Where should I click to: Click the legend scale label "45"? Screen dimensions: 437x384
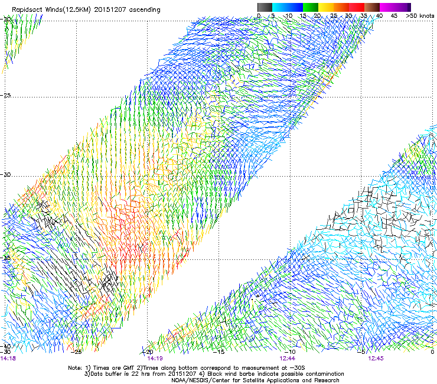(394, 16)
